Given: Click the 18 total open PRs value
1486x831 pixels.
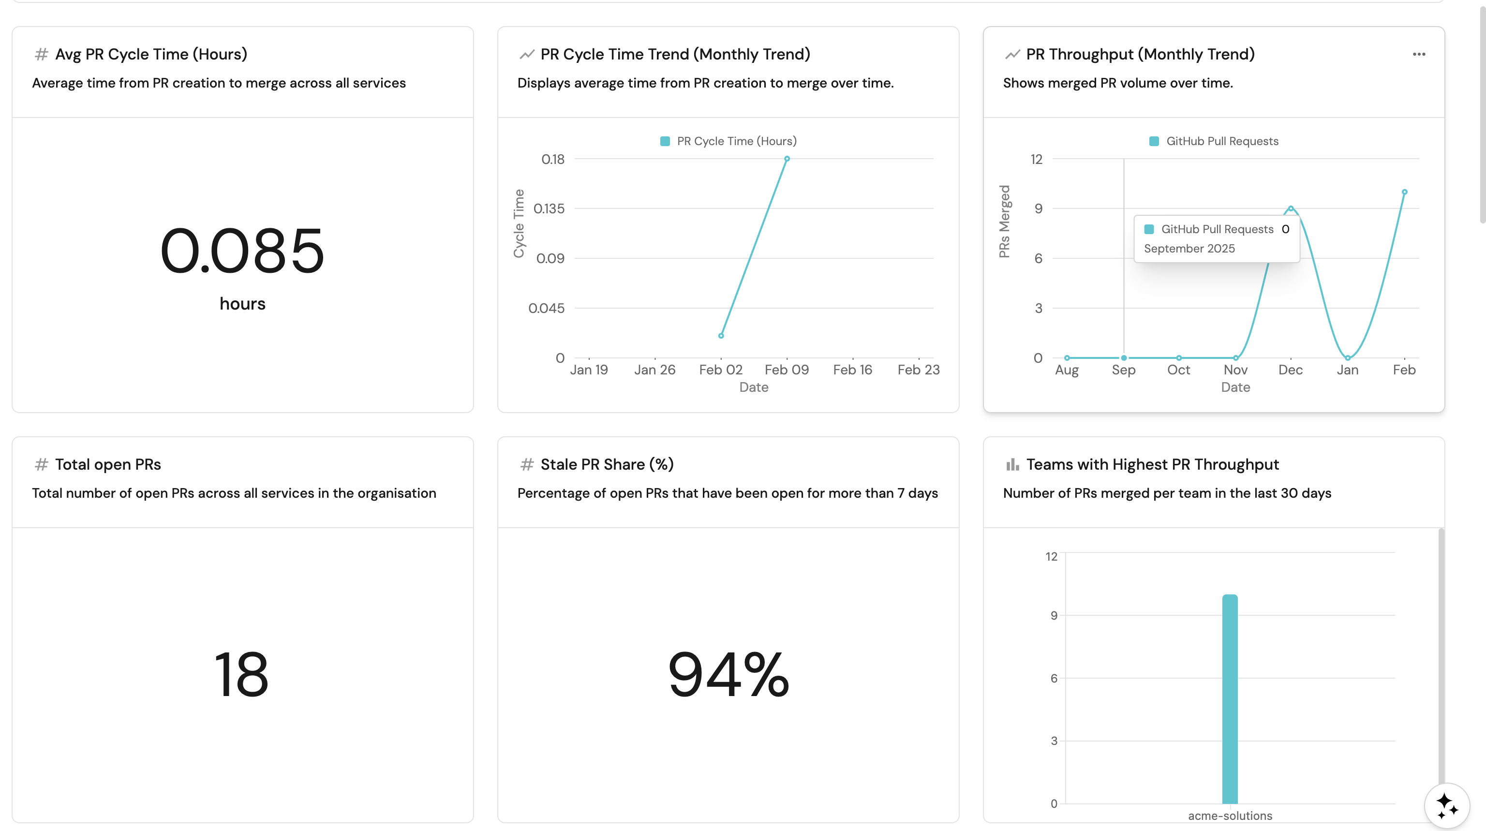Looking at the screenshot, I should tap(242, 674).
